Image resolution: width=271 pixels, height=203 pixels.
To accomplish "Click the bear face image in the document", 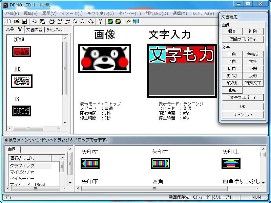I will coord(104,58).
